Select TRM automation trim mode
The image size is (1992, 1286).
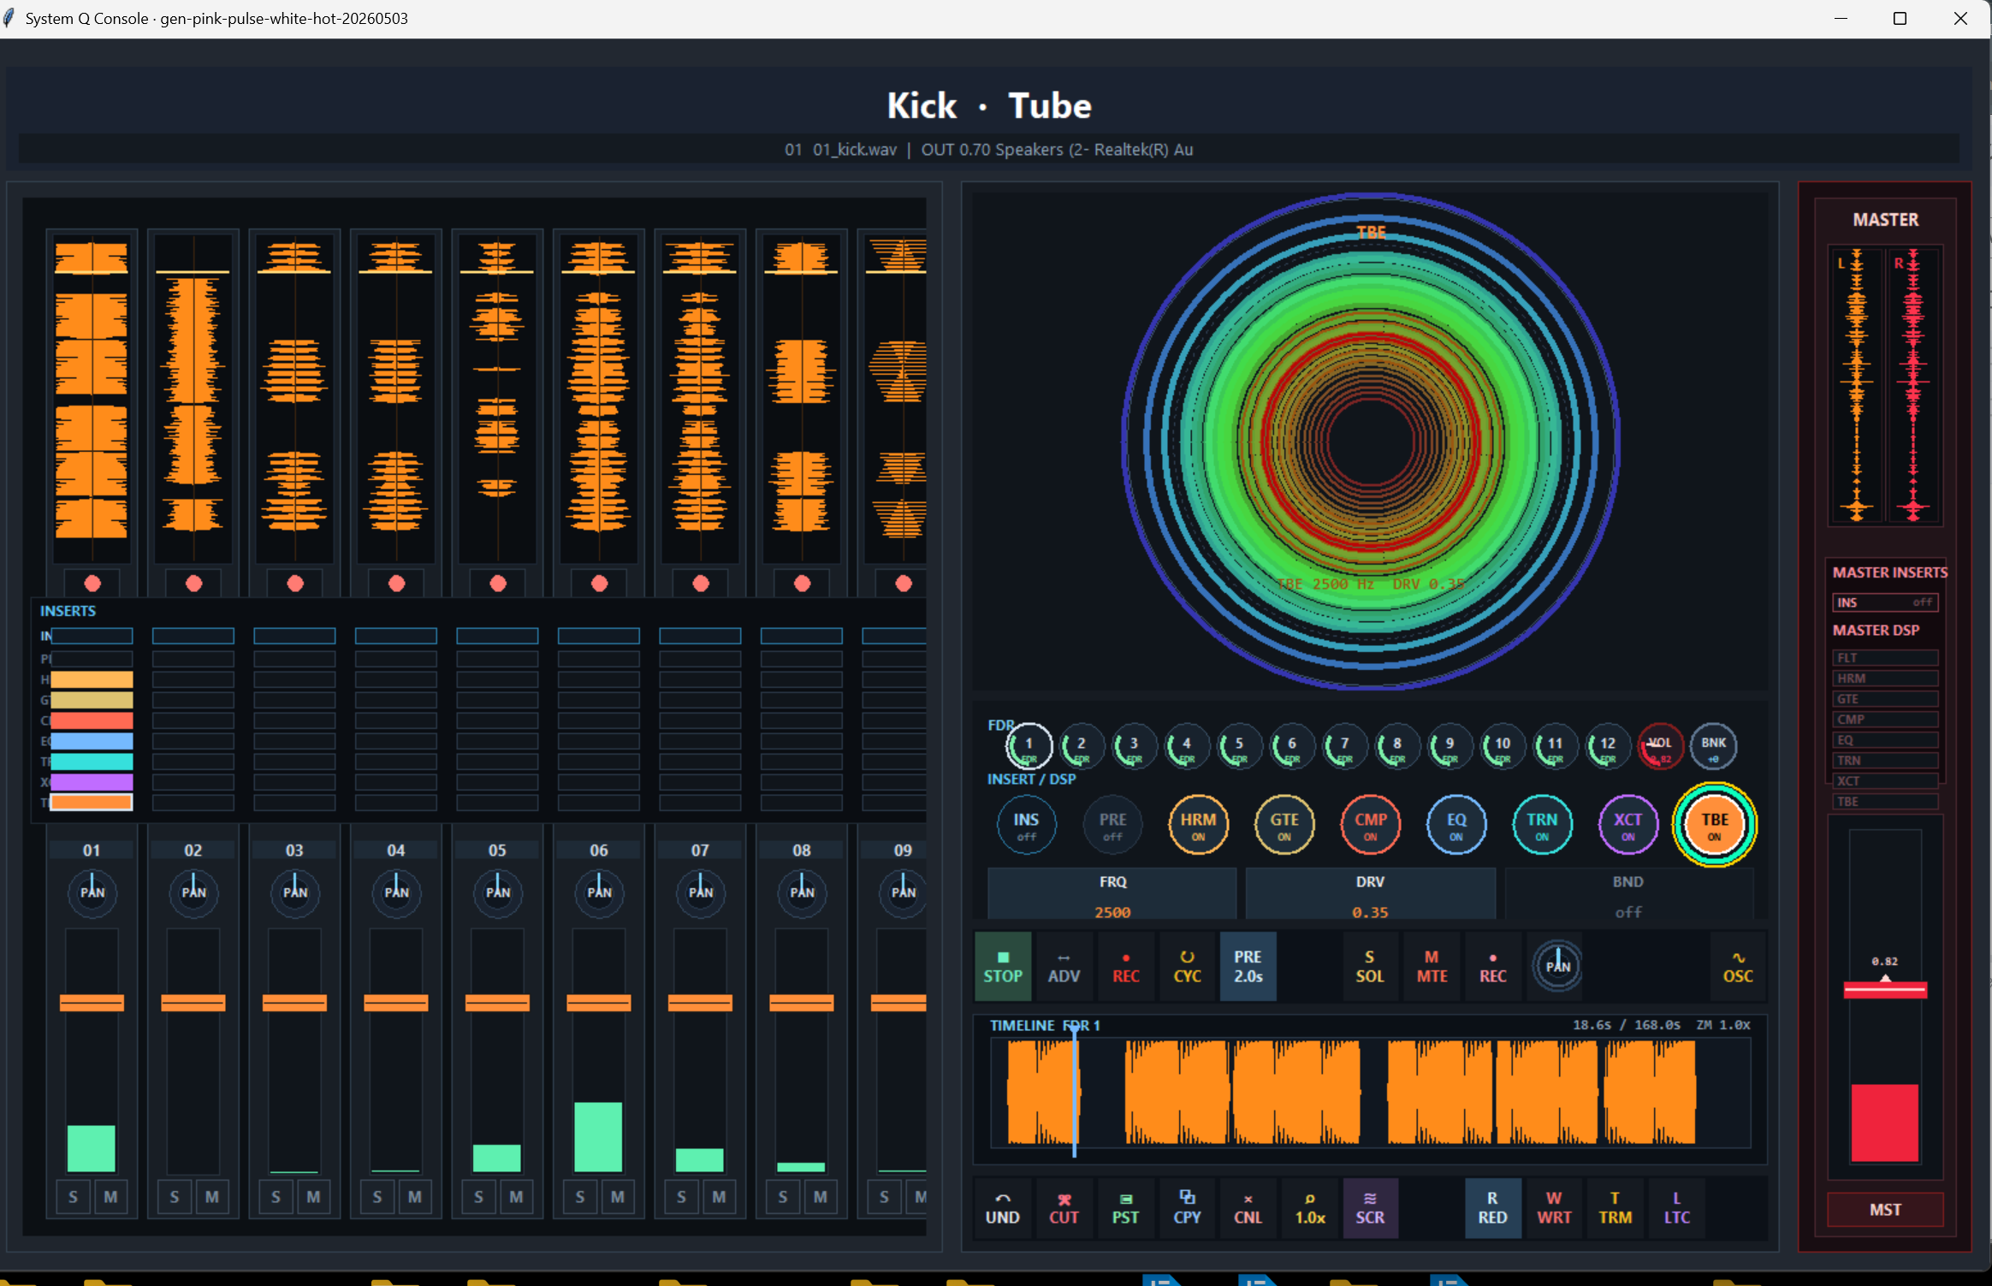click(x=1616, y=1207)
